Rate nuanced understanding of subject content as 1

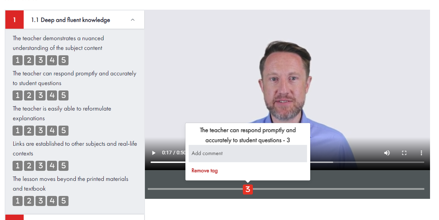pyautogui.click(x=18, y=60)
